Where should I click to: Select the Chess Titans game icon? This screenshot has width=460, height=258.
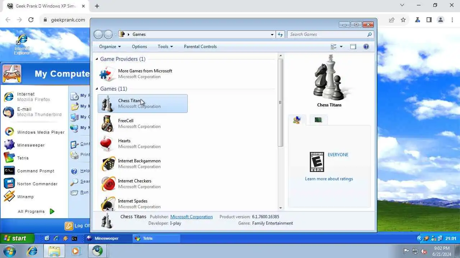click(x=107, y=104)
